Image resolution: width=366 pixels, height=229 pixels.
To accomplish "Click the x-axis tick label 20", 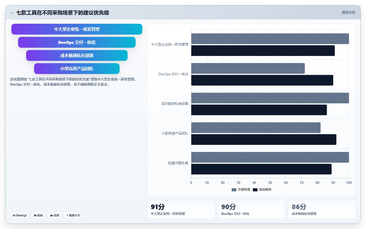I will pyautogui.click(x=223, y=183).
